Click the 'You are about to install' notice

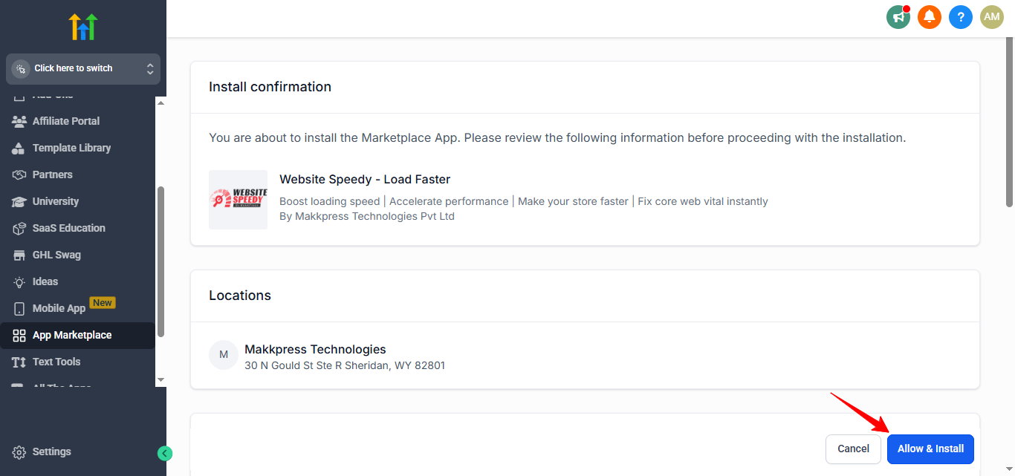point(557,138)
